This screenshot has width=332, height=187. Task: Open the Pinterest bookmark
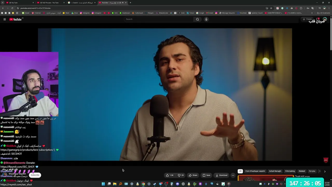point(36,13)
